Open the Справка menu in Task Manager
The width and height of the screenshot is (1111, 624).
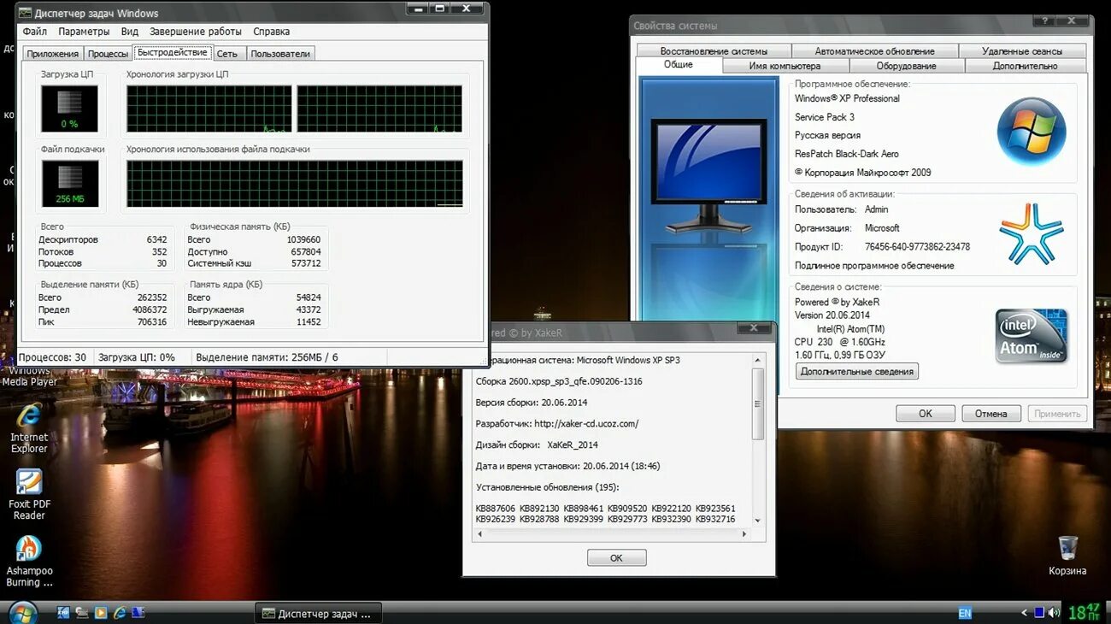272,32
